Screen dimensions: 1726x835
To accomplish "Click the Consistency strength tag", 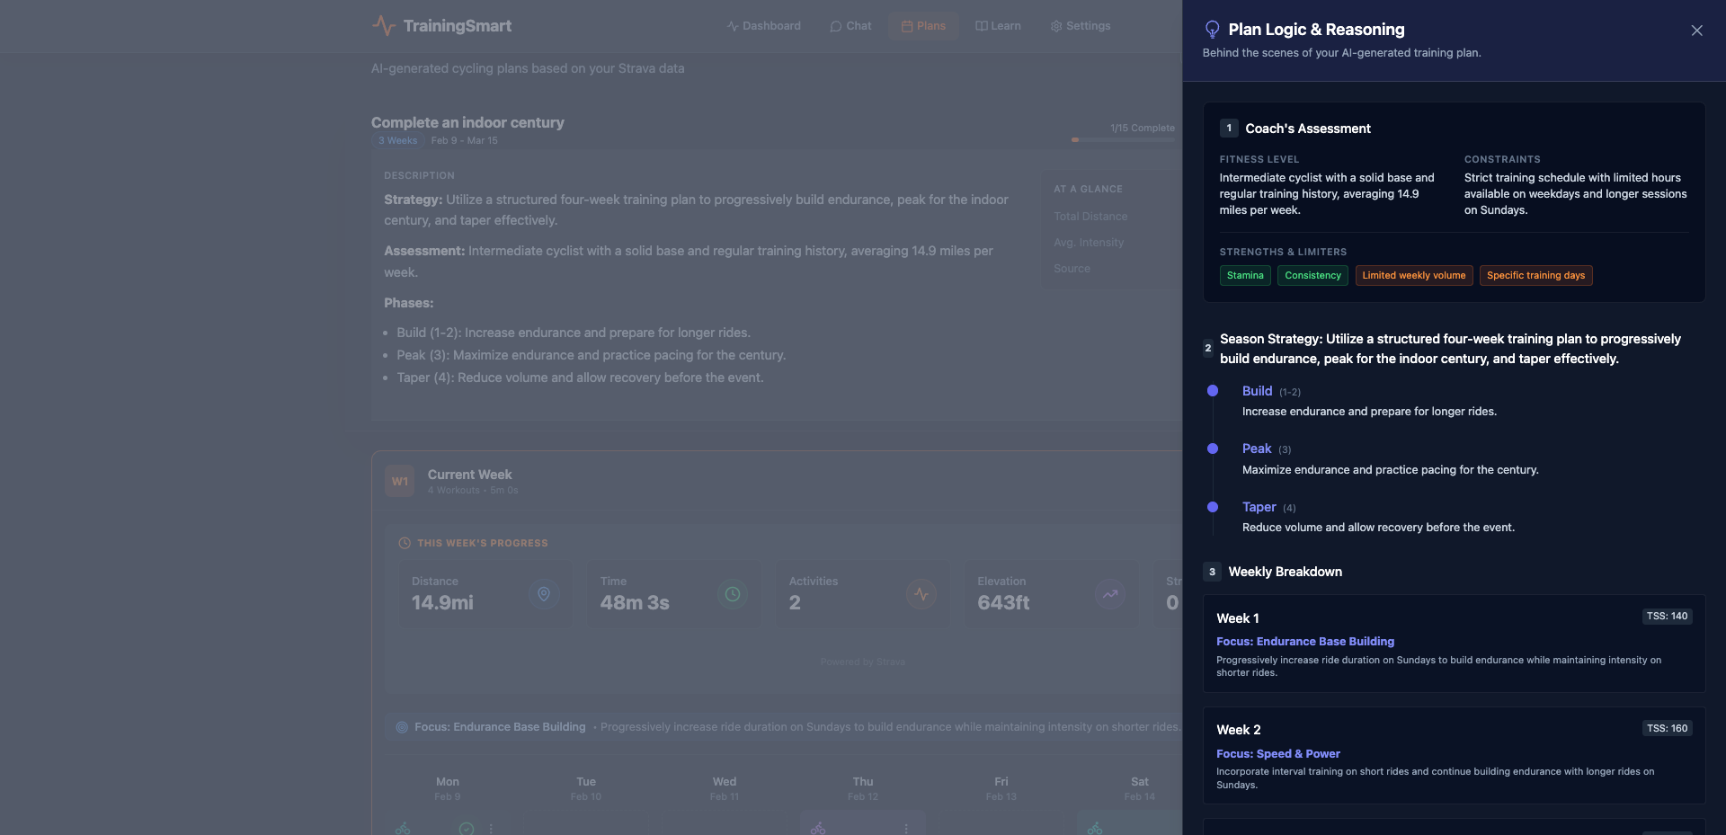I will tap(1312, 276).
